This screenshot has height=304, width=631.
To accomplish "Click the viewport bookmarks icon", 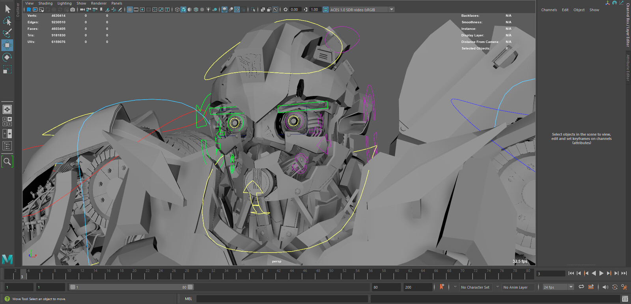I will [x=101, y=9].
